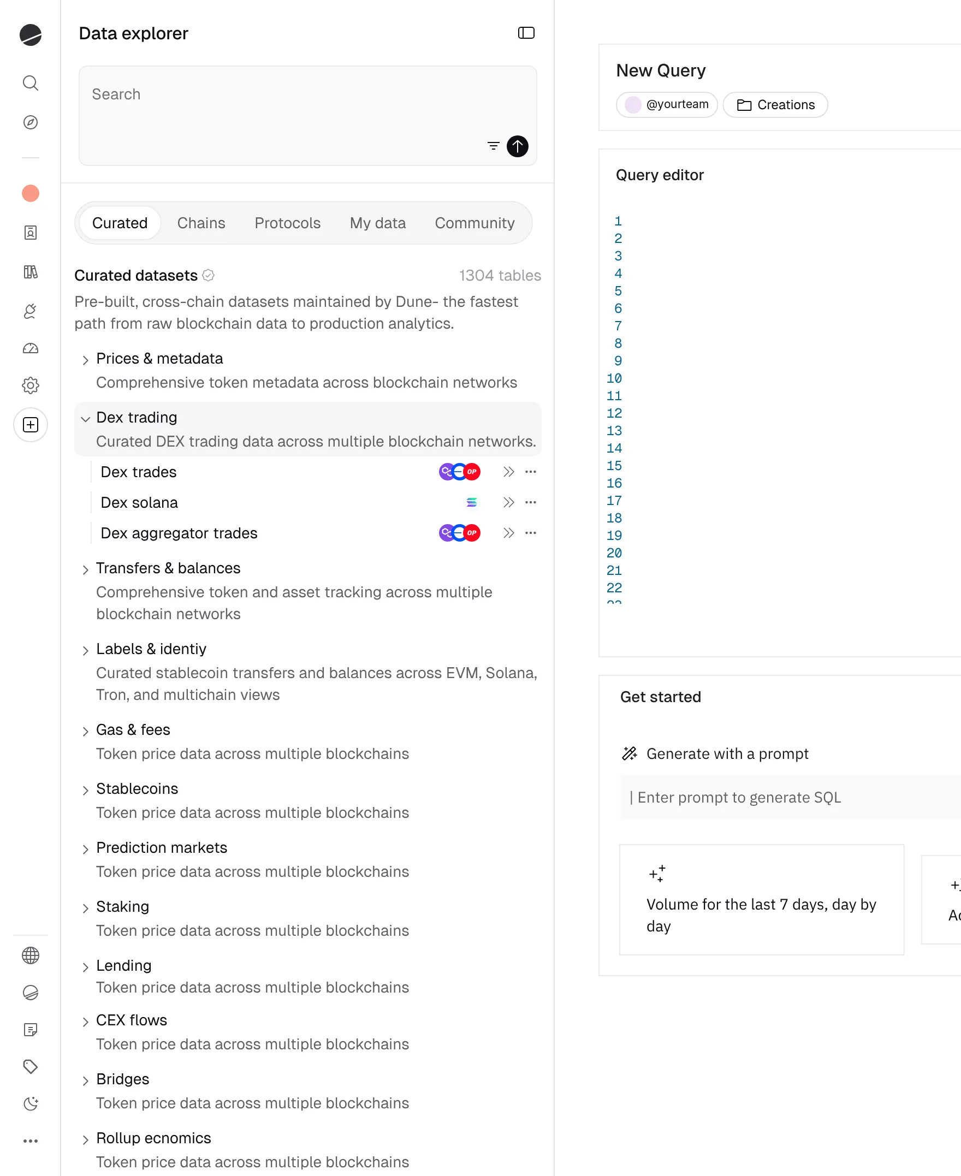The width and height of the screenshot is (961, 1176).
Task: Toggle dark mode moon icon
Action: 31,1103
